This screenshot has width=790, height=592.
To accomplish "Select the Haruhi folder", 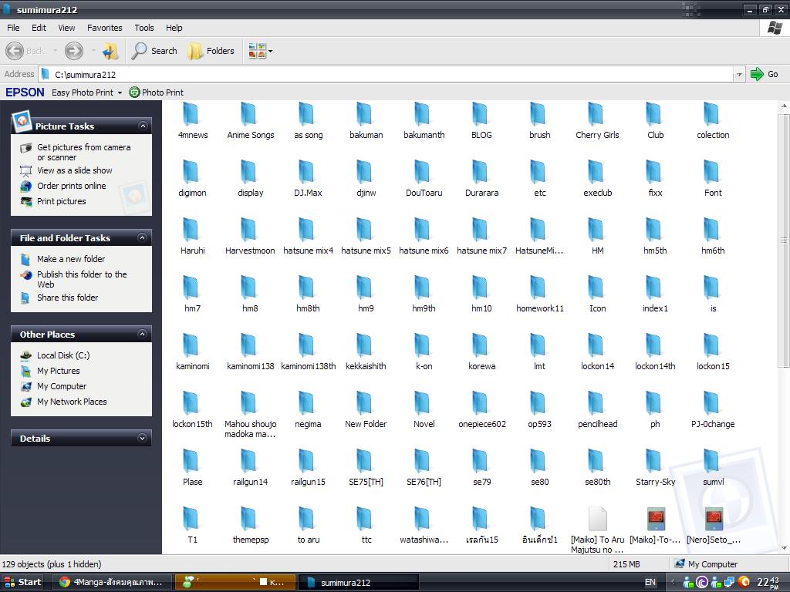I will 192,237.
